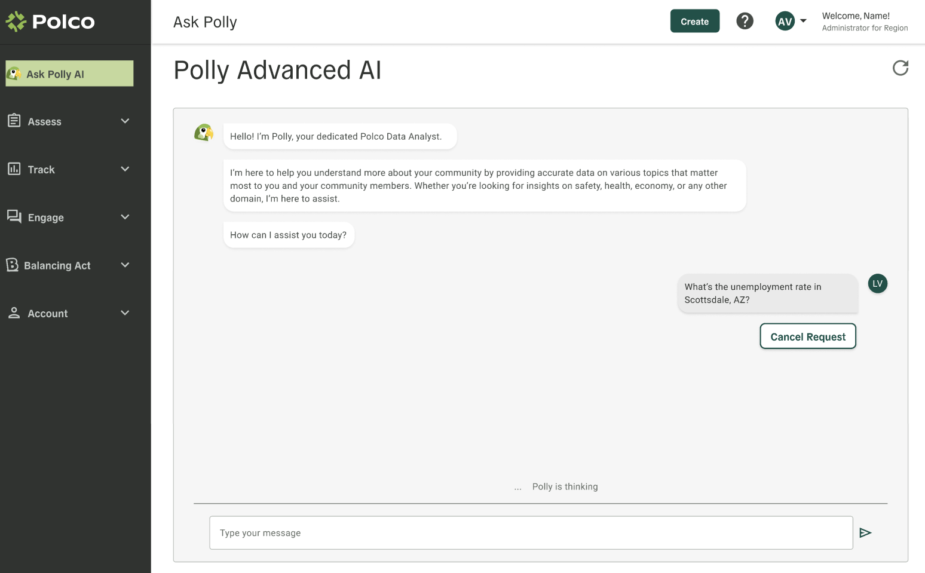Click the parrot icon beside Ask Polly AI
The width and height of the screenshot is (925, 573).
tap(14, 73)
